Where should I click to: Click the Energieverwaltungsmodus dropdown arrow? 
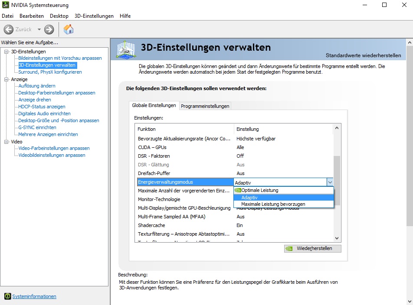[330, 182]
